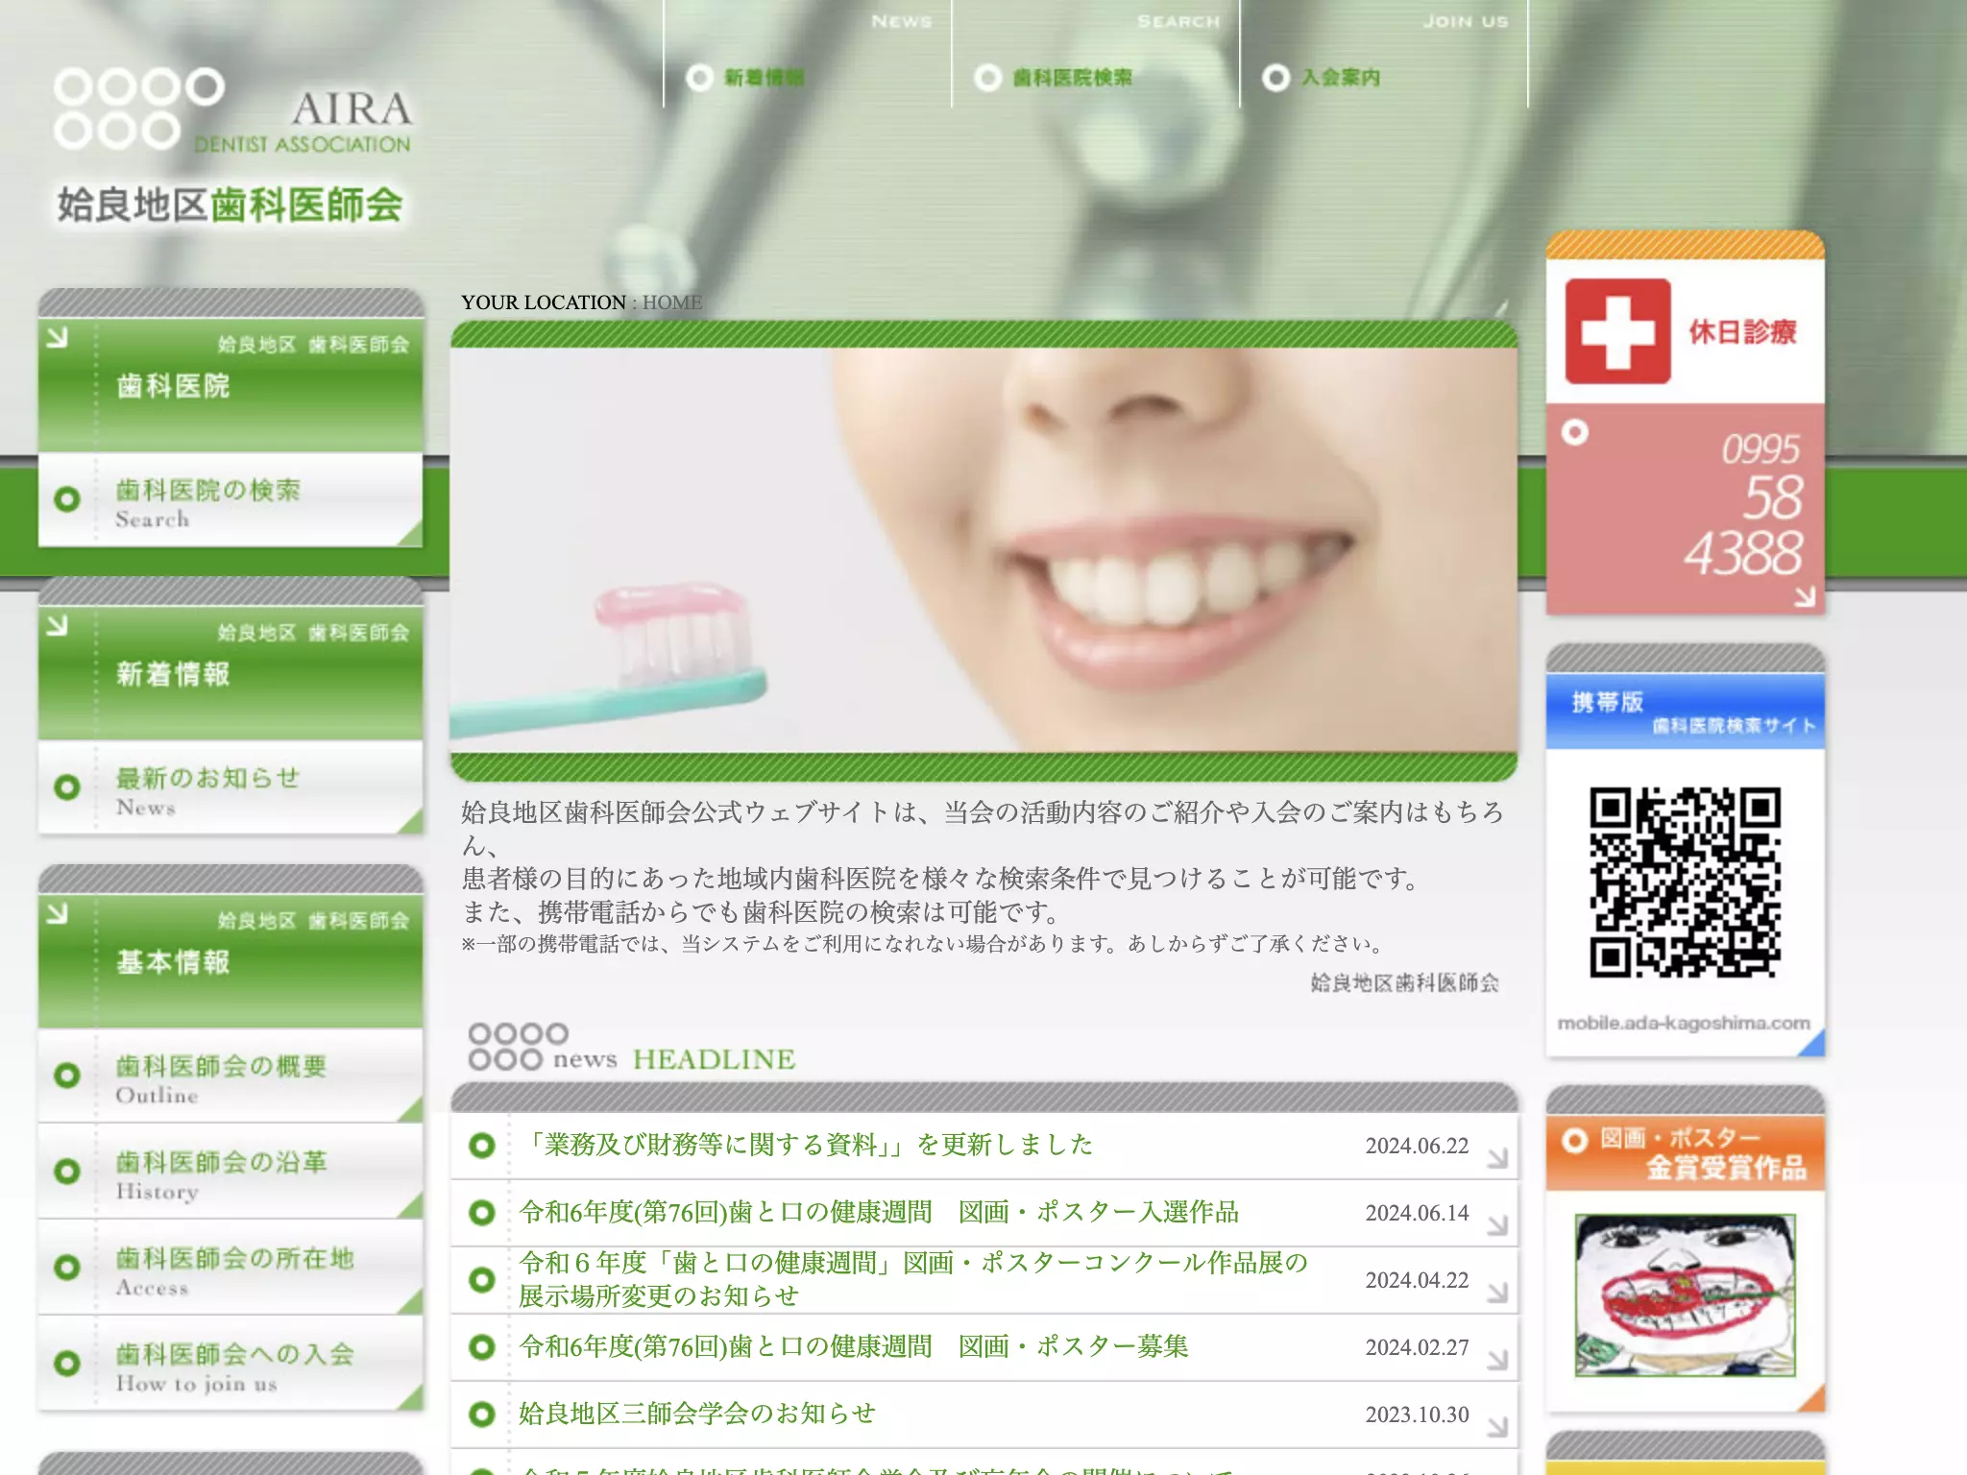Click the red cross 休日診療 icon

1618,331
